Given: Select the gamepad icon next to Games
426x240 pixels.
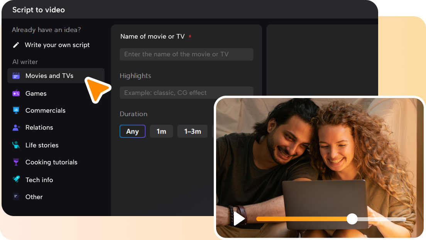Looking at the screenshot, I should 16,93.
